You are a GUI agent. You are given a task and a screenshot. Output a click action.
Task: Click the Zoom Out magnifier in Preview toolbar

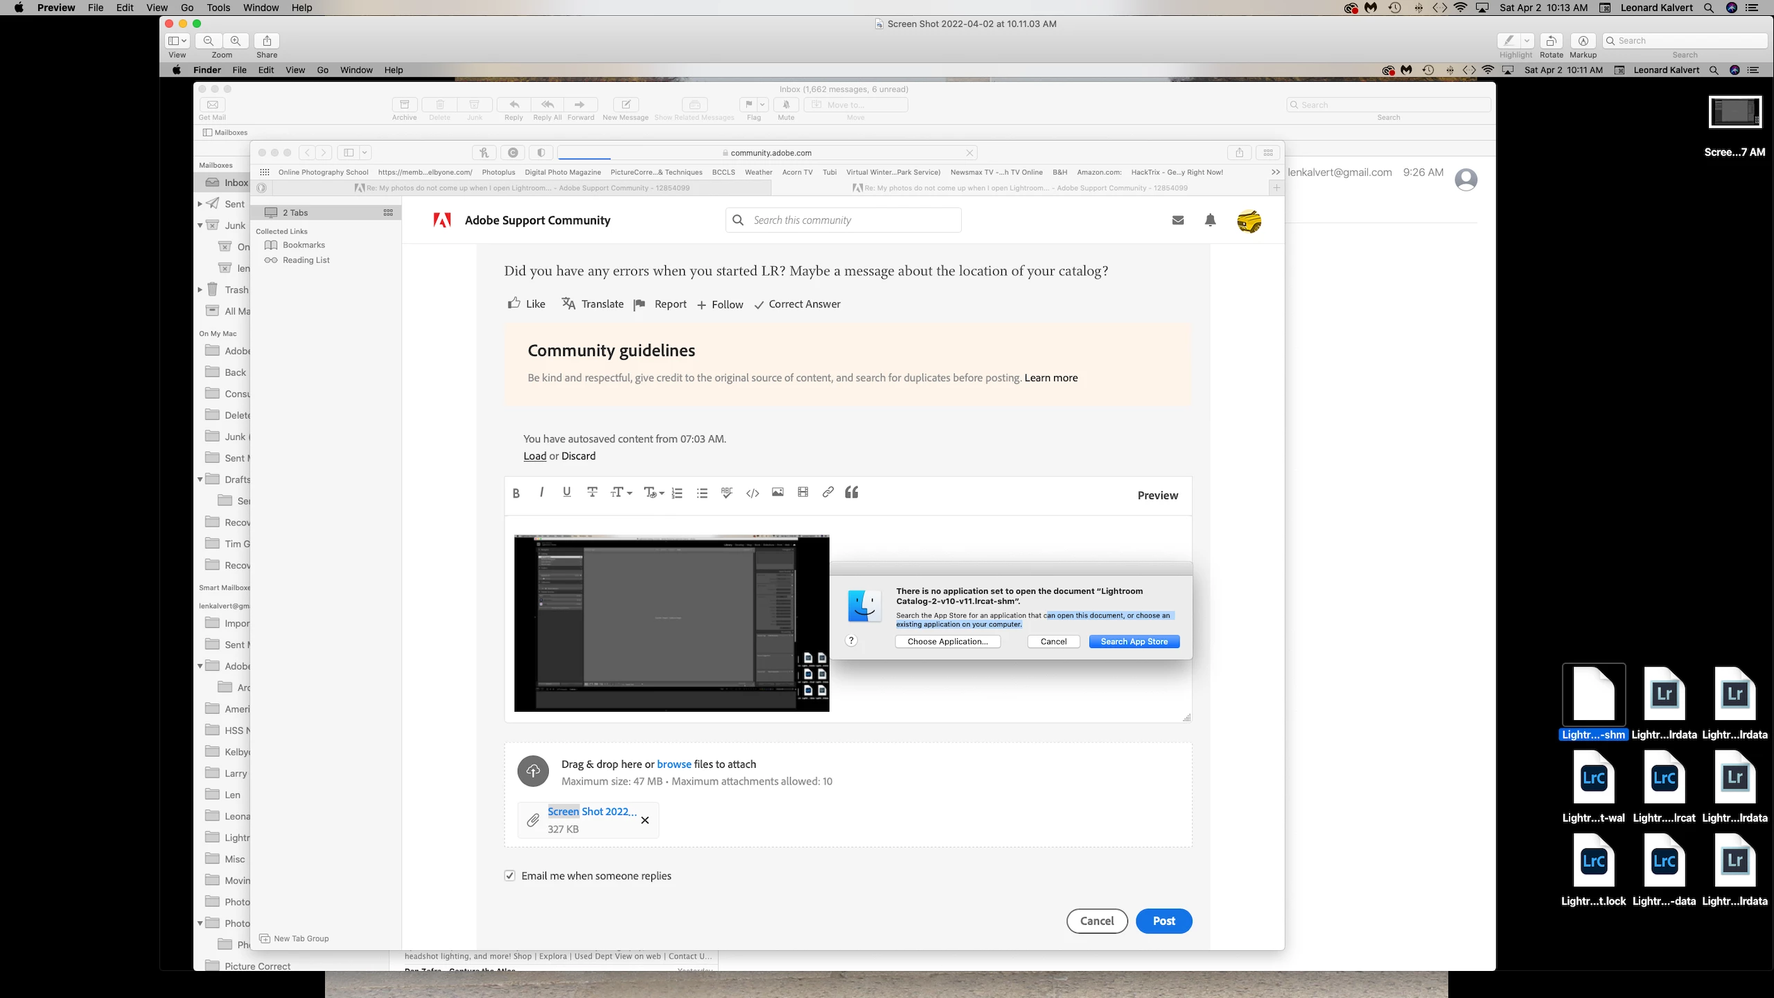tap(208, 41)
